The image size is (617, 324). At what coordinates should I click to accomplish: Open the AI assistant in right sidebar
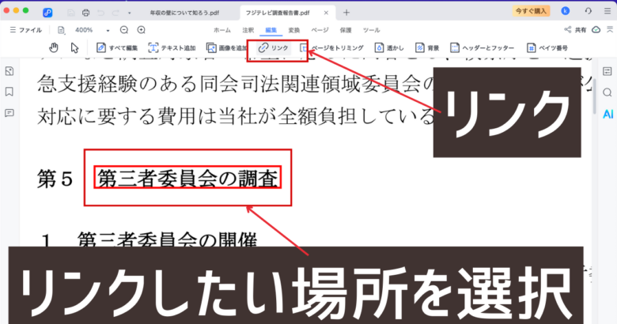coord(608,114)
